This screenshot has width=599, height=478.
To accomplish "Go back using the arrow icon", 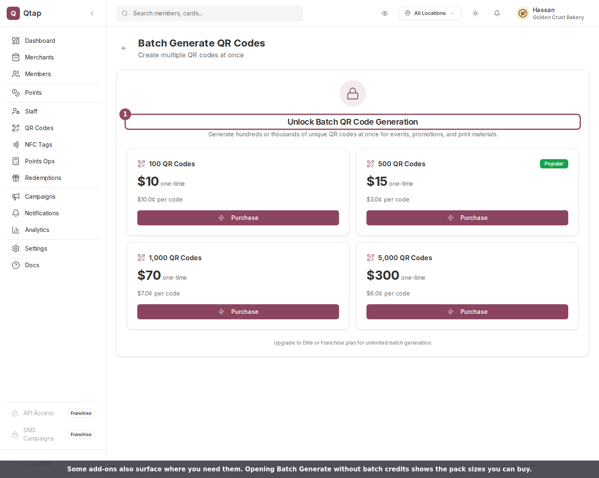I will pyautogui.click(x=124, y=48).
